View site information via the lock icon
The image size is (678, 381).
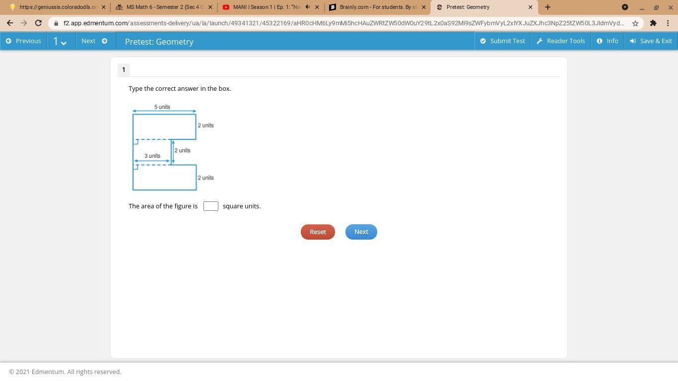coord(56,23)
